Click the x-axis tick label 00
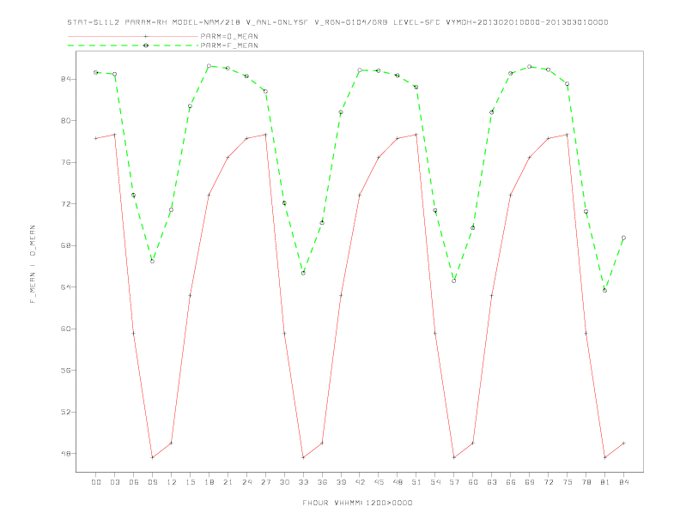Image resolution: width=680 pixels, height=525 pixels. [96, 482]
